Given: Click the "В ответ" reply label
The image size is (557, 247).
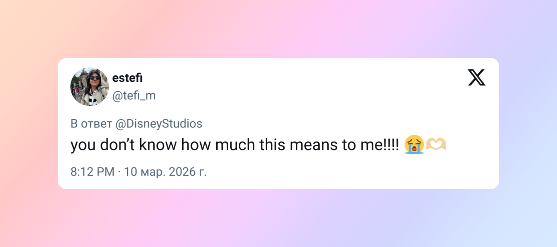Looking at the screenshot, I should (91, 124).
